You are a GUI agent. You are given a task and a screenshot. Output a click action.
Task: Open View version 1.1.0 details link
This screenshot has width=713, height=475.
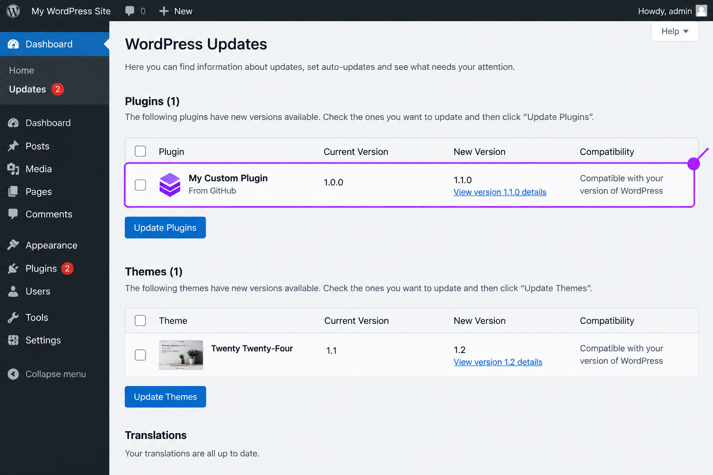pyautogui.click(x=500, y=192)
